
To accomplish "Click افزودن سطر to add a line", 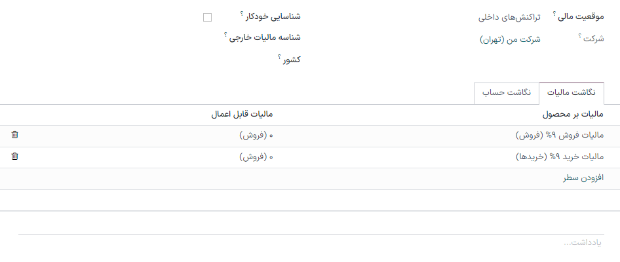I will click(583, 178).
